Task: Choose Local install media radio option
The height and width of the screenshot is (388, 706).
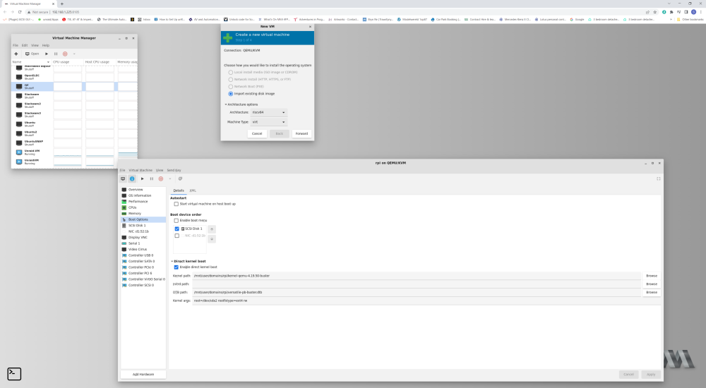Action: 231,72
